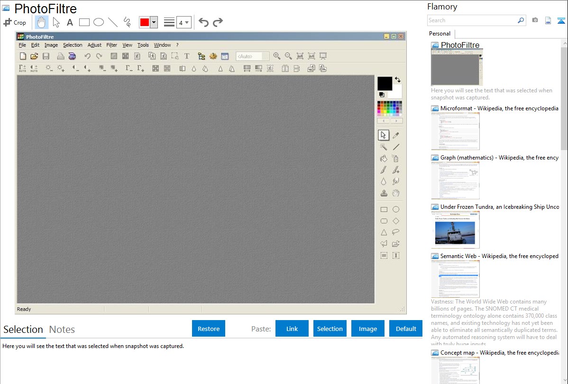Open the Image menu
The width and height of the screenshot is (568, 384).
pos(51,45)
